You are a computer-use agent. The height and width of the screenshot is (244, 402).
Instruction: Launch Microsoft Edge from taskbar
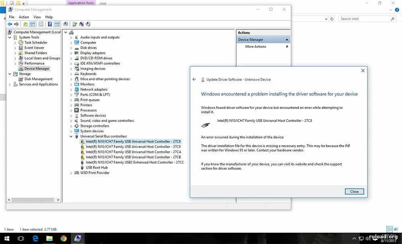pyautogui.click(x=35, y=239)
